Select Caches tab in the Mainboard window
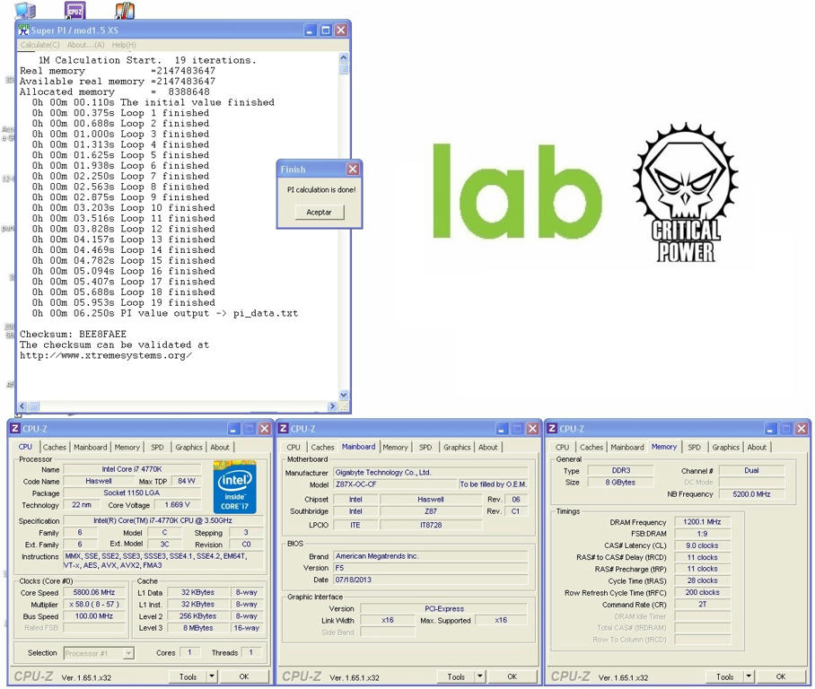 click(x=323, y=447)
